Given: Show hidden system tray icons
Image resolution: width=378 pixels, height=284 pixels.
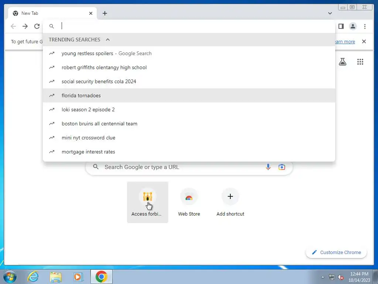Looking at the screenshot, I should click(x=323, y=277).
